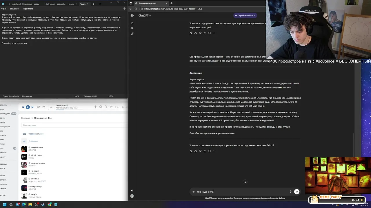The width and height of the screenshot is (371, 208).
Task: Click the browser address bar
Action: 203,9
